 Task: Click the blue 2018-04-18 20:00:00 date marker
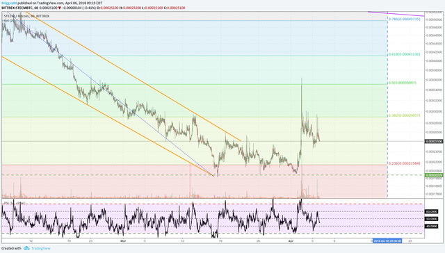click(387, 240)
